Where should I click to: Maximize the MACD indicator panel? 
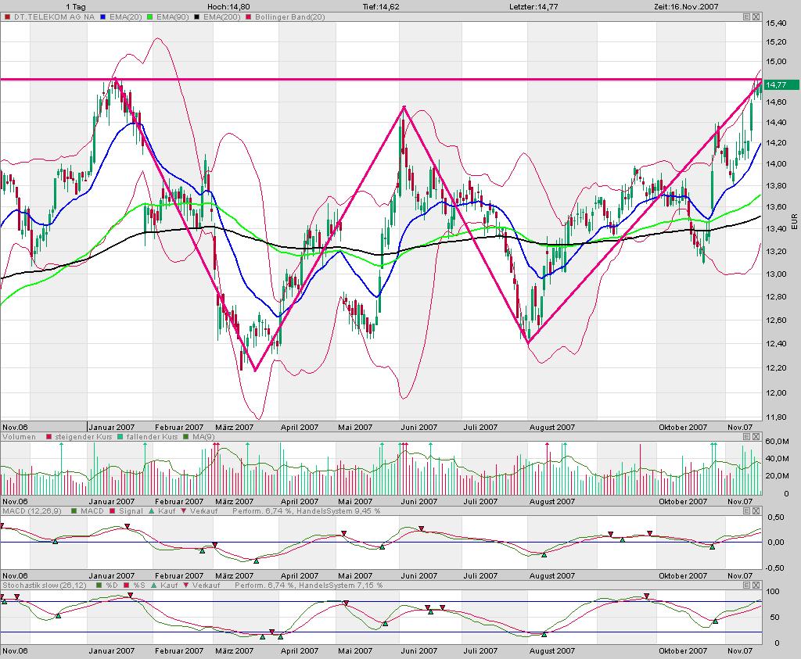pos(746,510)
